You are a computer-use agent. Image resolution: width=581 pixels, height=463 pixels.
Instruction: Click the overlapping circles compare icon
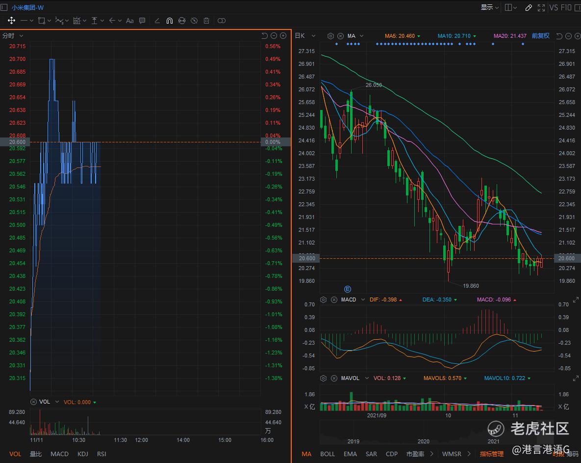[x=222, y=21]
